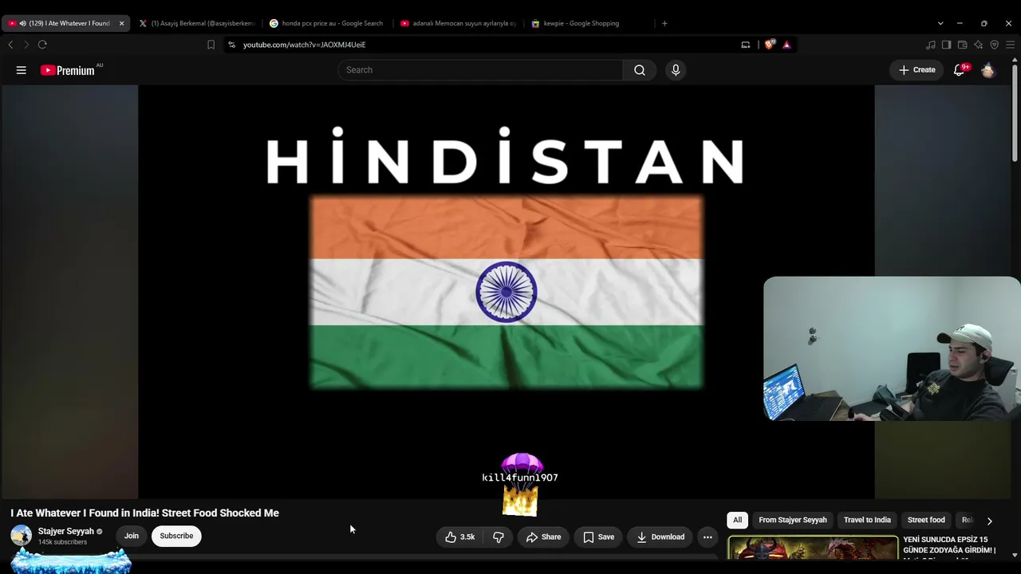Mute the tab using its speaker icon
This screenshot has height=574, width=1021.
(22, 23)
